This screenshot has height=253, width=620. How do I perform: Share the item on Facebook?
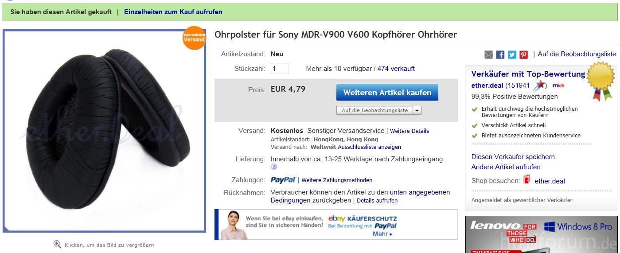(500, 54)
